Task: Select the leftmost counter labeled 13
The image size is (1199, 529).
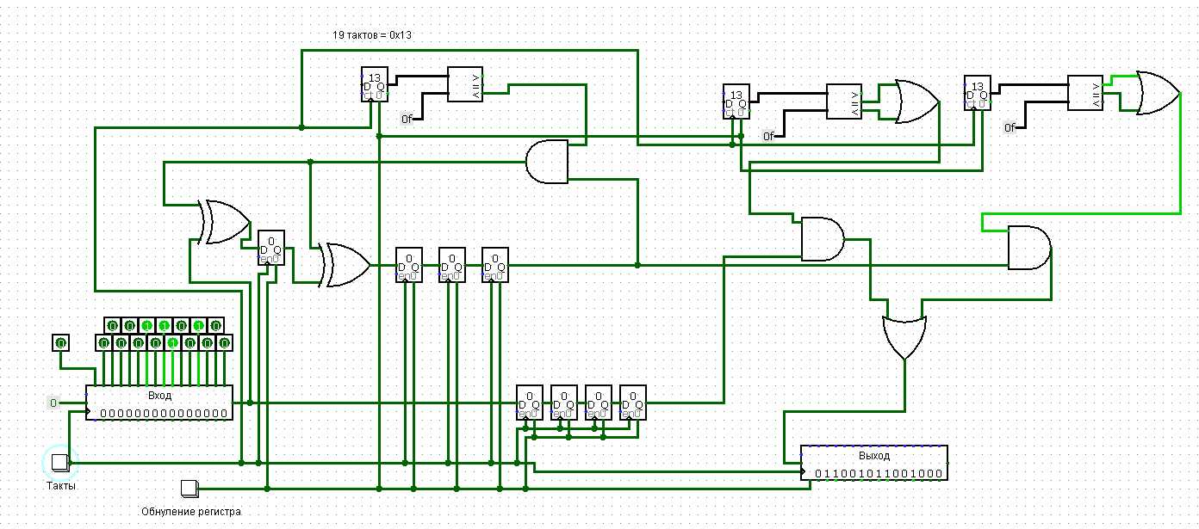Action: [375, 84]
